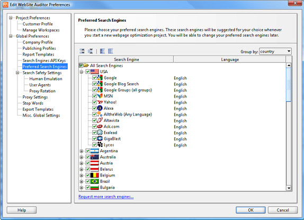Click the deselect all rows toolbar icon
The image size is (304, 220).
coord(111,51)
